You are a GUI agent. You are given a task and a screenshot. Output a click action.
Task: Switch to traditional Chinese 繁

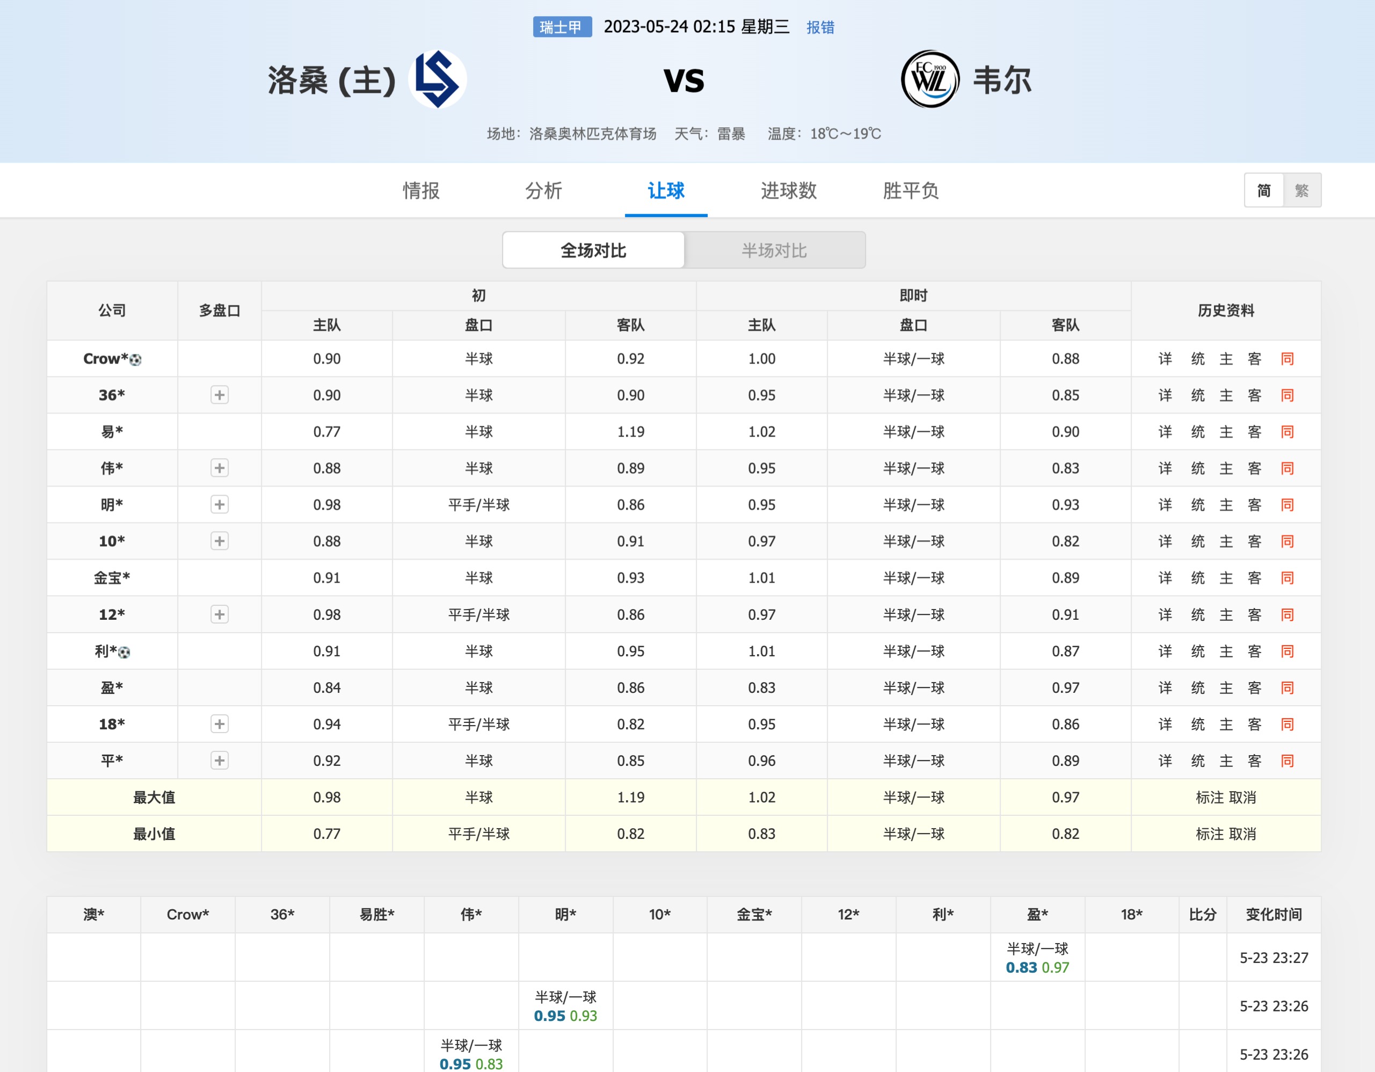1302,190
